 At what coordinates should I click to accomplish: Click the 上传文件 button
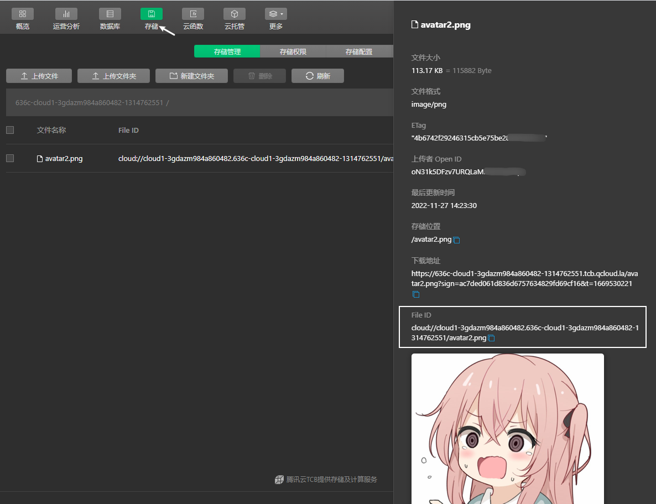(x=39, y=76)
